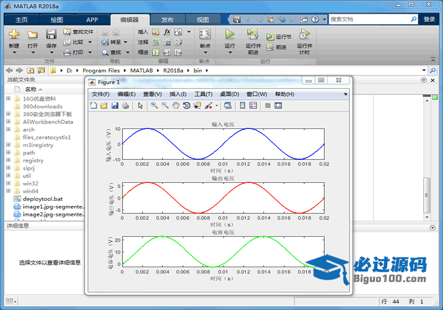Viewport: 443px width, 310px height.
Task: Select the Rotate 3D tool
Action: tap(186, 105)
